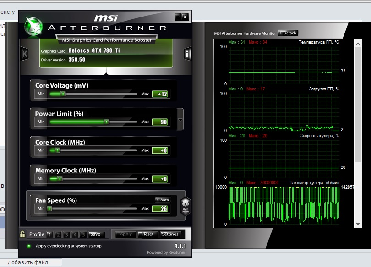Click the Memory Clock +0 value field
Image resolution: width=371 pixels, height=267 pixels.
[x=160, y=179]
